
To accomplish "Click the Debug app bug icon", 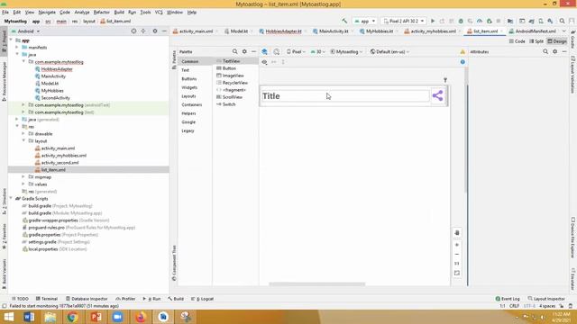I will pos(461,21).
